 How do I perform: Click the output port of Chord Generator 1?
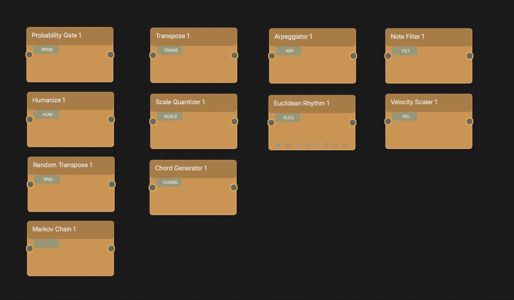pyautogui.click(x=234, y=187)
